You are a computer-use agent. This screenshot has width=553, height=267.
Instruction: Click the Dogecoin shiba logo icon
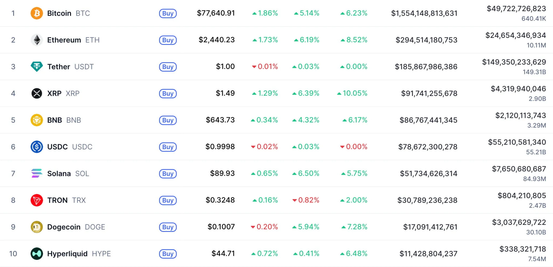tap(37, 227)
